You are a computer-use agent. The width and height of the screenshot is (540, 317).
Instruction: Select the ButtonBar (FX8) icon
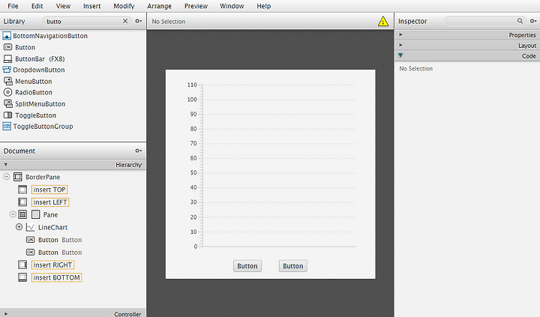7,59
